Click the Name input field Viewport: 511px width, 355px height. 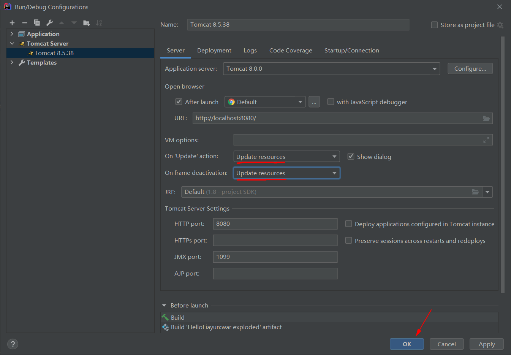298,25
